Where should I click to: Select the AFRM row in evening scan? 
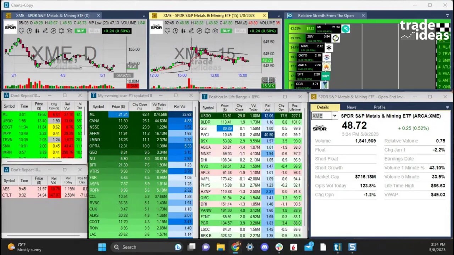click(141, 134)
